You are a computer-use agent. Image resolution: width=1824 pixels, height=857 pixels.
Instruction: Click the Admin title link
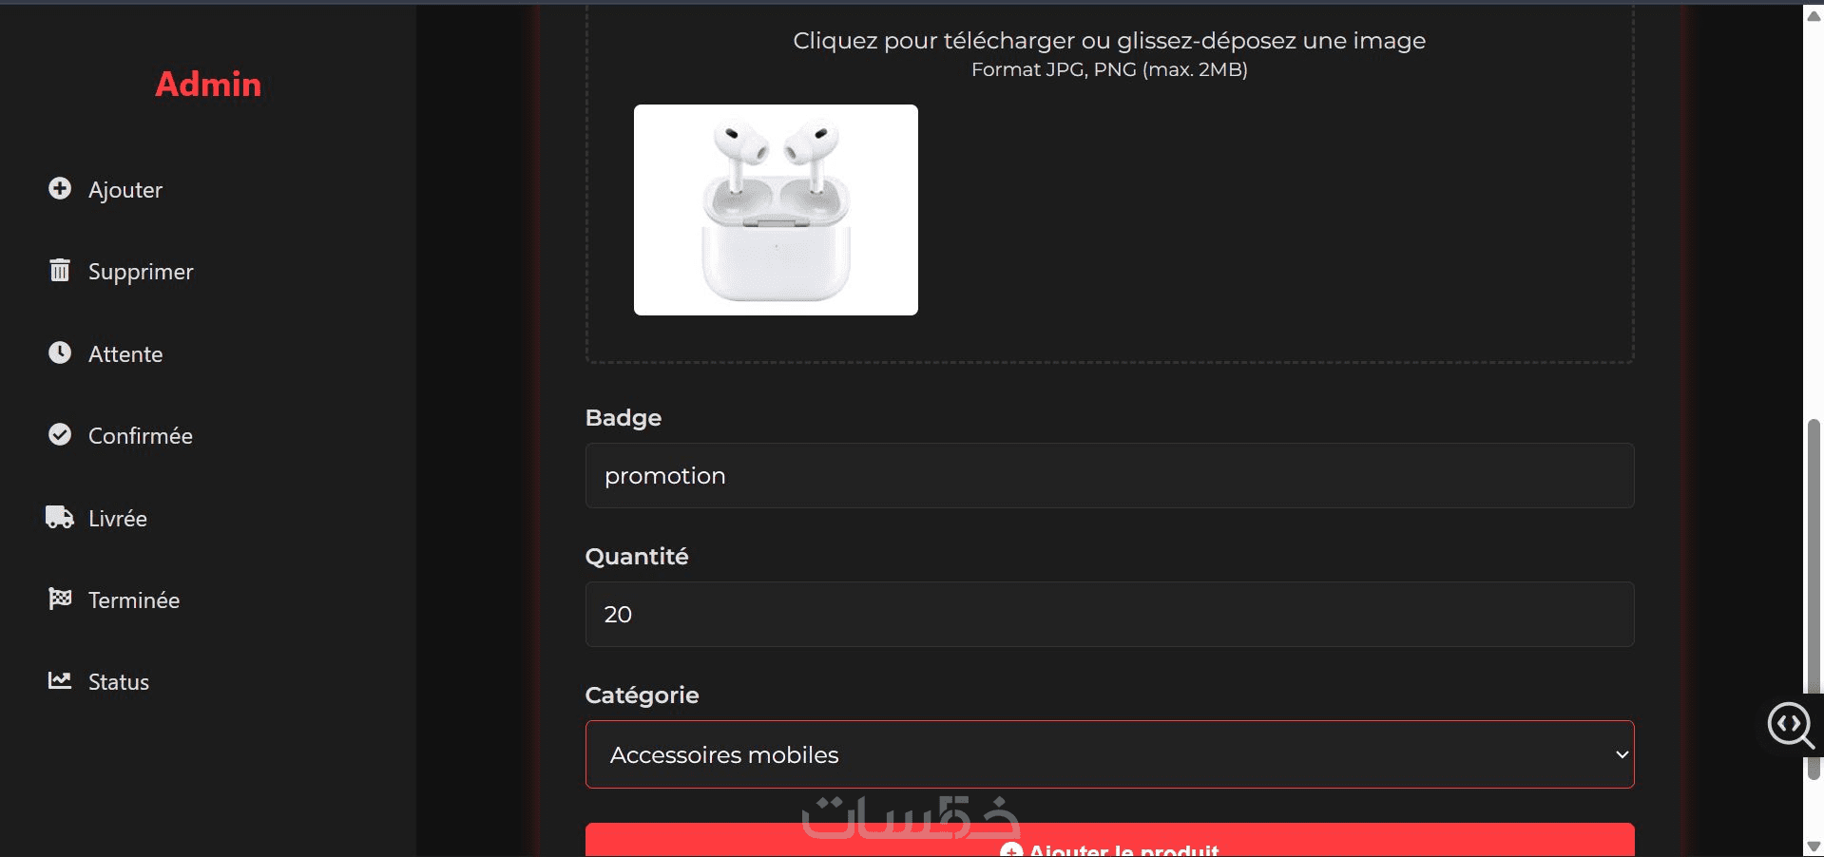tap(208, 85)
